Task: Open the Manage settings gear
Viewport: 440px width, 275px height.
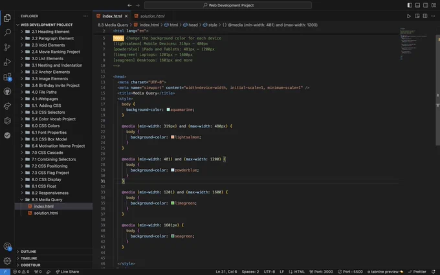Action: pos(7,261)
